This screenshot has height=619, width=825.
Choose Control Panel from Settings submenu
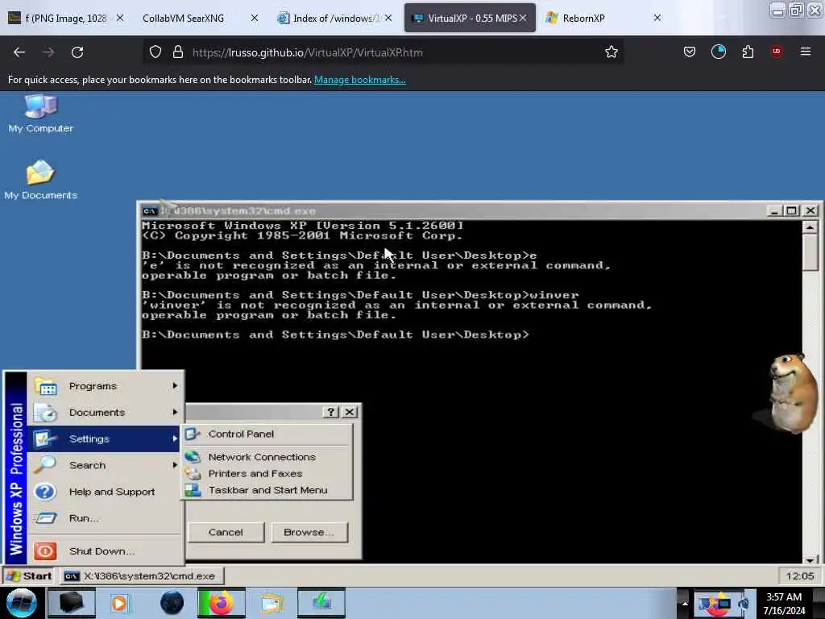click(x=267, y=434)
